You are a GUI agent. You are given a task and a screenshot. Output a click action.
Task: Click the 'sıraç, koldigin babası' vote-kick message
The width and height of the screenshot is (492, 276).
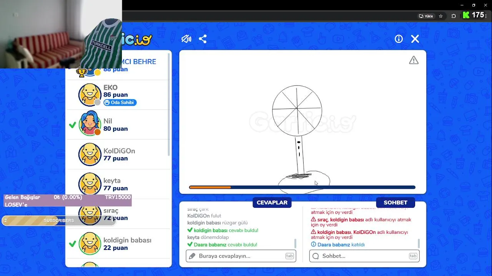[361, 222]
